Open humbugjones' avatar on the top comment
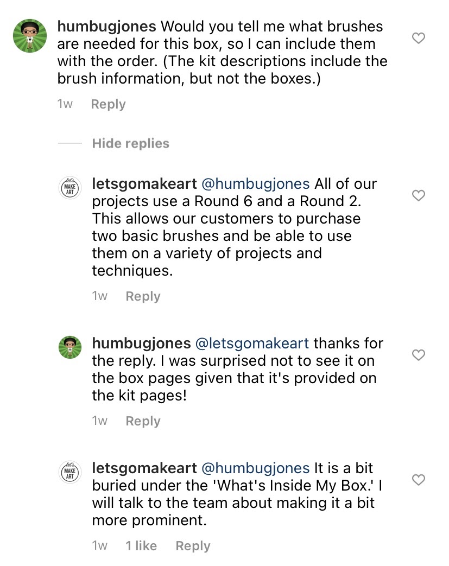449x566 pixels. (30, 36)
